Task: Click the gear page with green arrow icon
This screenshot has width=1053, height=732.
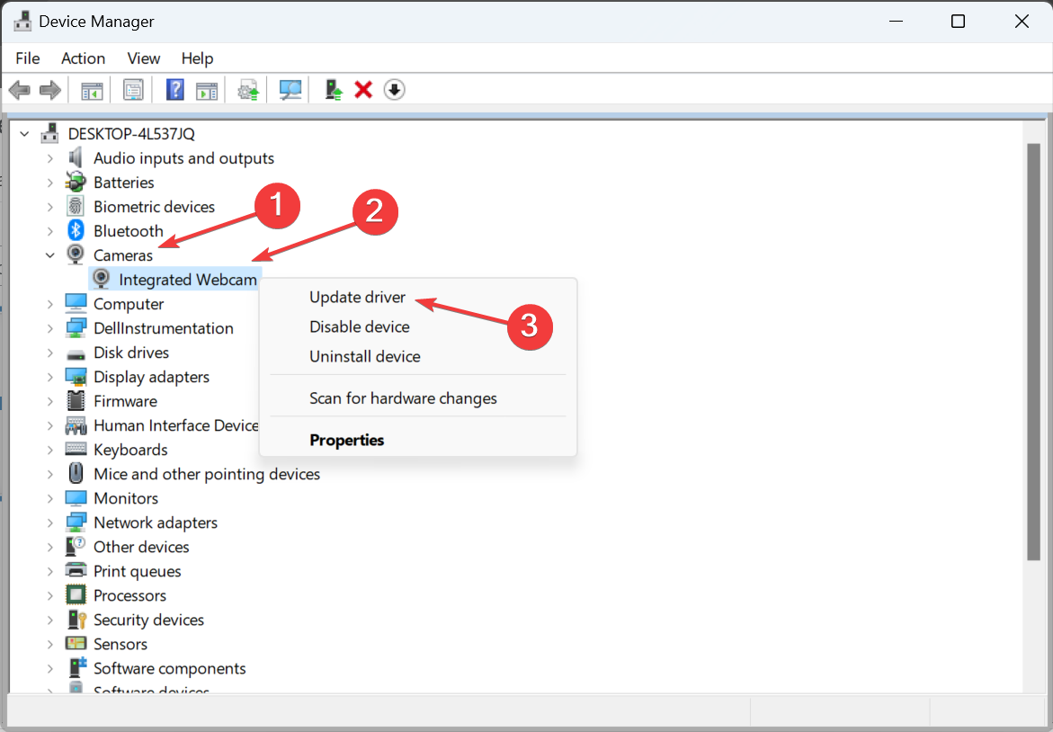Action: pos(248,90)
